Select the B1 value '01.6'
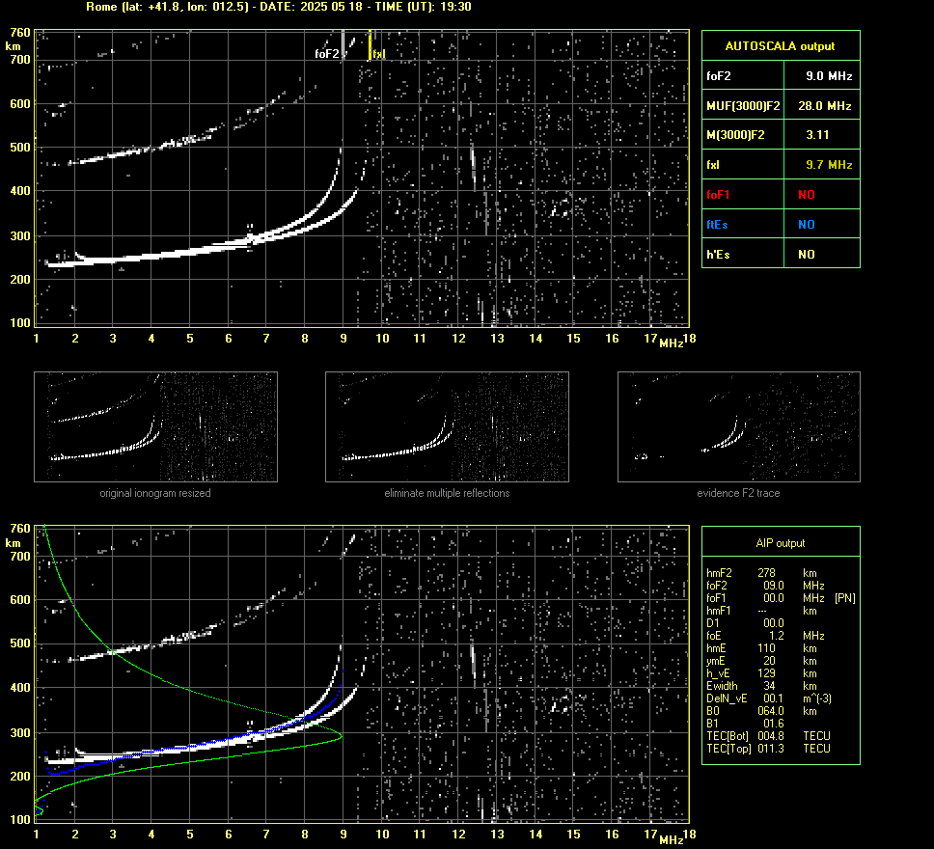The height and width of the screenshot is (849, 934). coord(773,723)
